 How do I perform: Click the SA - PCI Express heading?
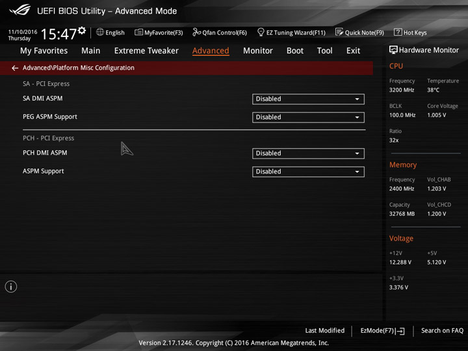click(x=46, y=84)
